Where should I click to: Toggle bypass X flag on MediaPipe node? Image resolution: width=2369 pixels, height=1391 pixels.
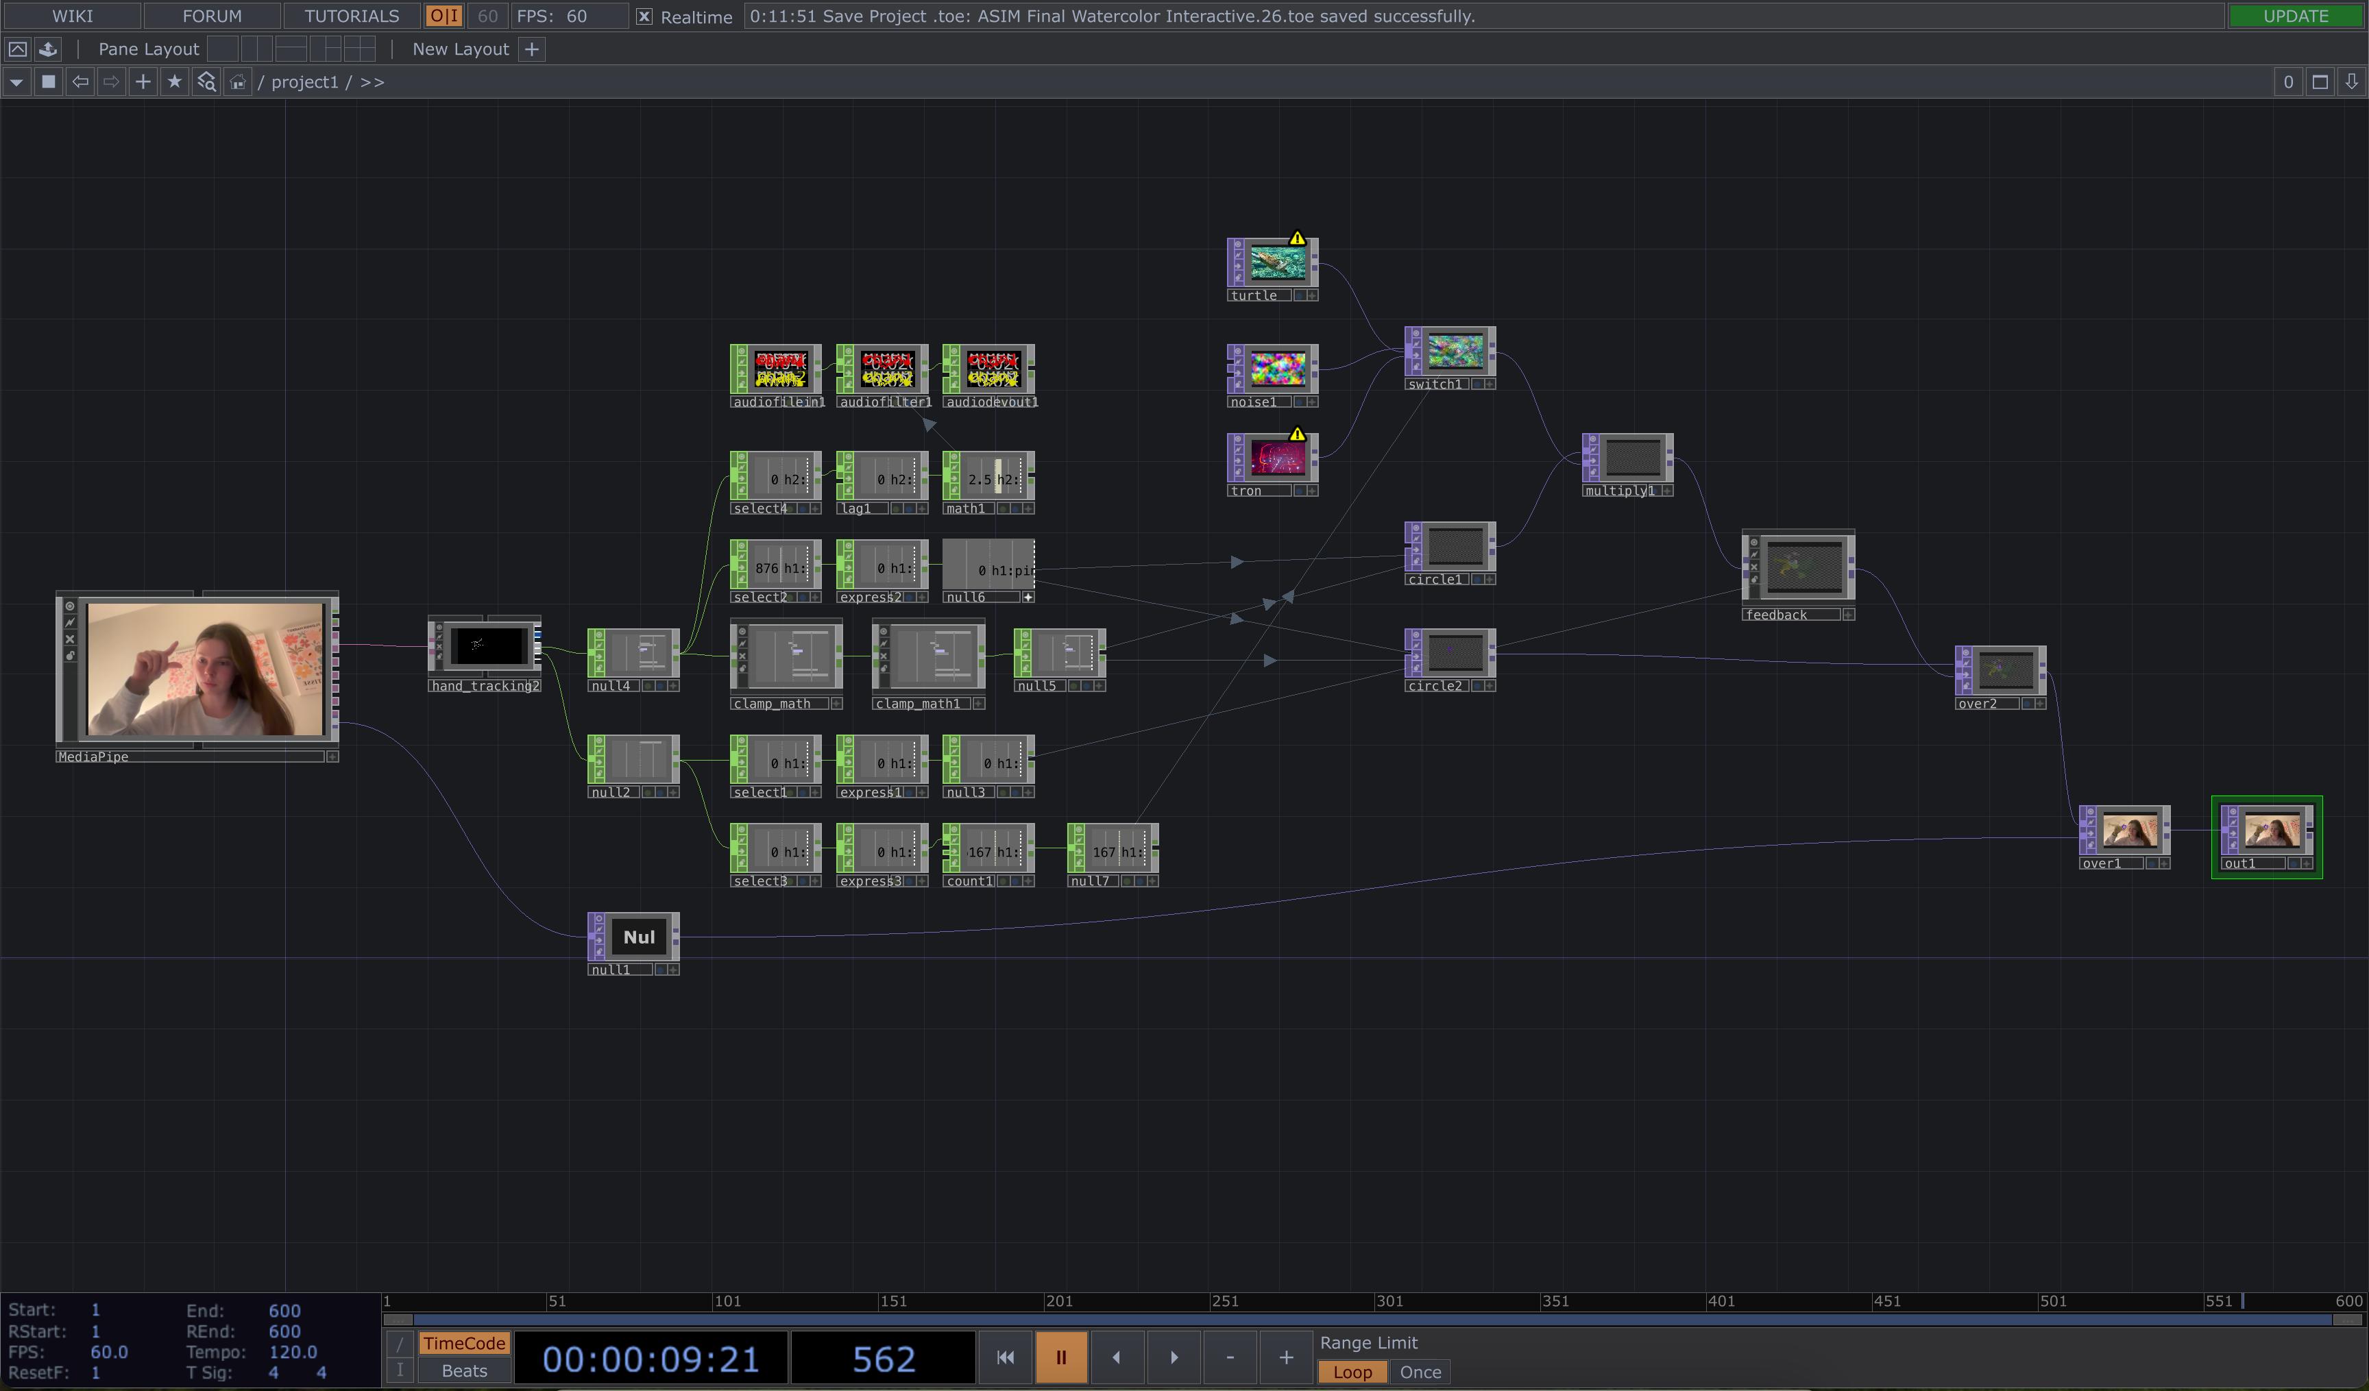pos(69,639)
